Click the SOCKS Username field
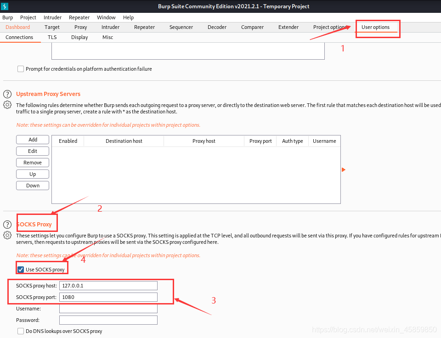Viewport: 441px width, 338px height. (108, 309)
